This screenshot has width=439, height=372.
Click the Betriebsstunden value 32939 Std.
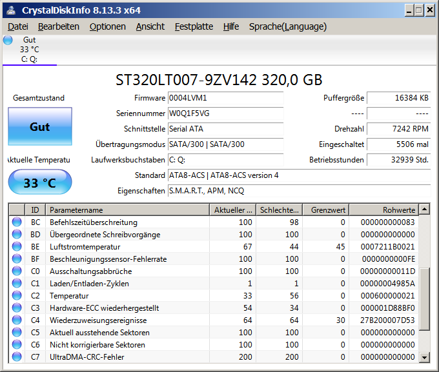click(399, 160)
